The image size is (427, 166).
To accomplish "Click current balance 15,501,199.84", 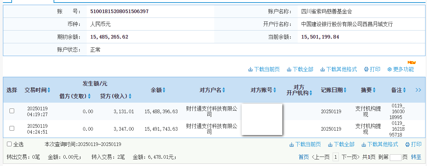I will point(320,37).
